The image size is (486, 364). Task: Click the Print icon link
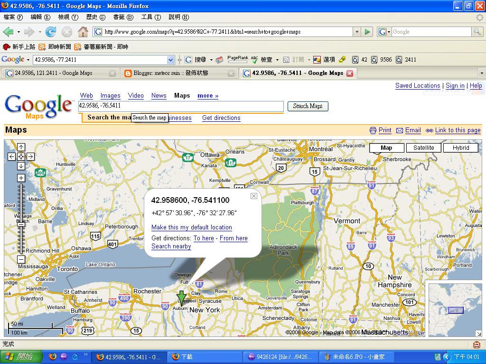point(373,131)
